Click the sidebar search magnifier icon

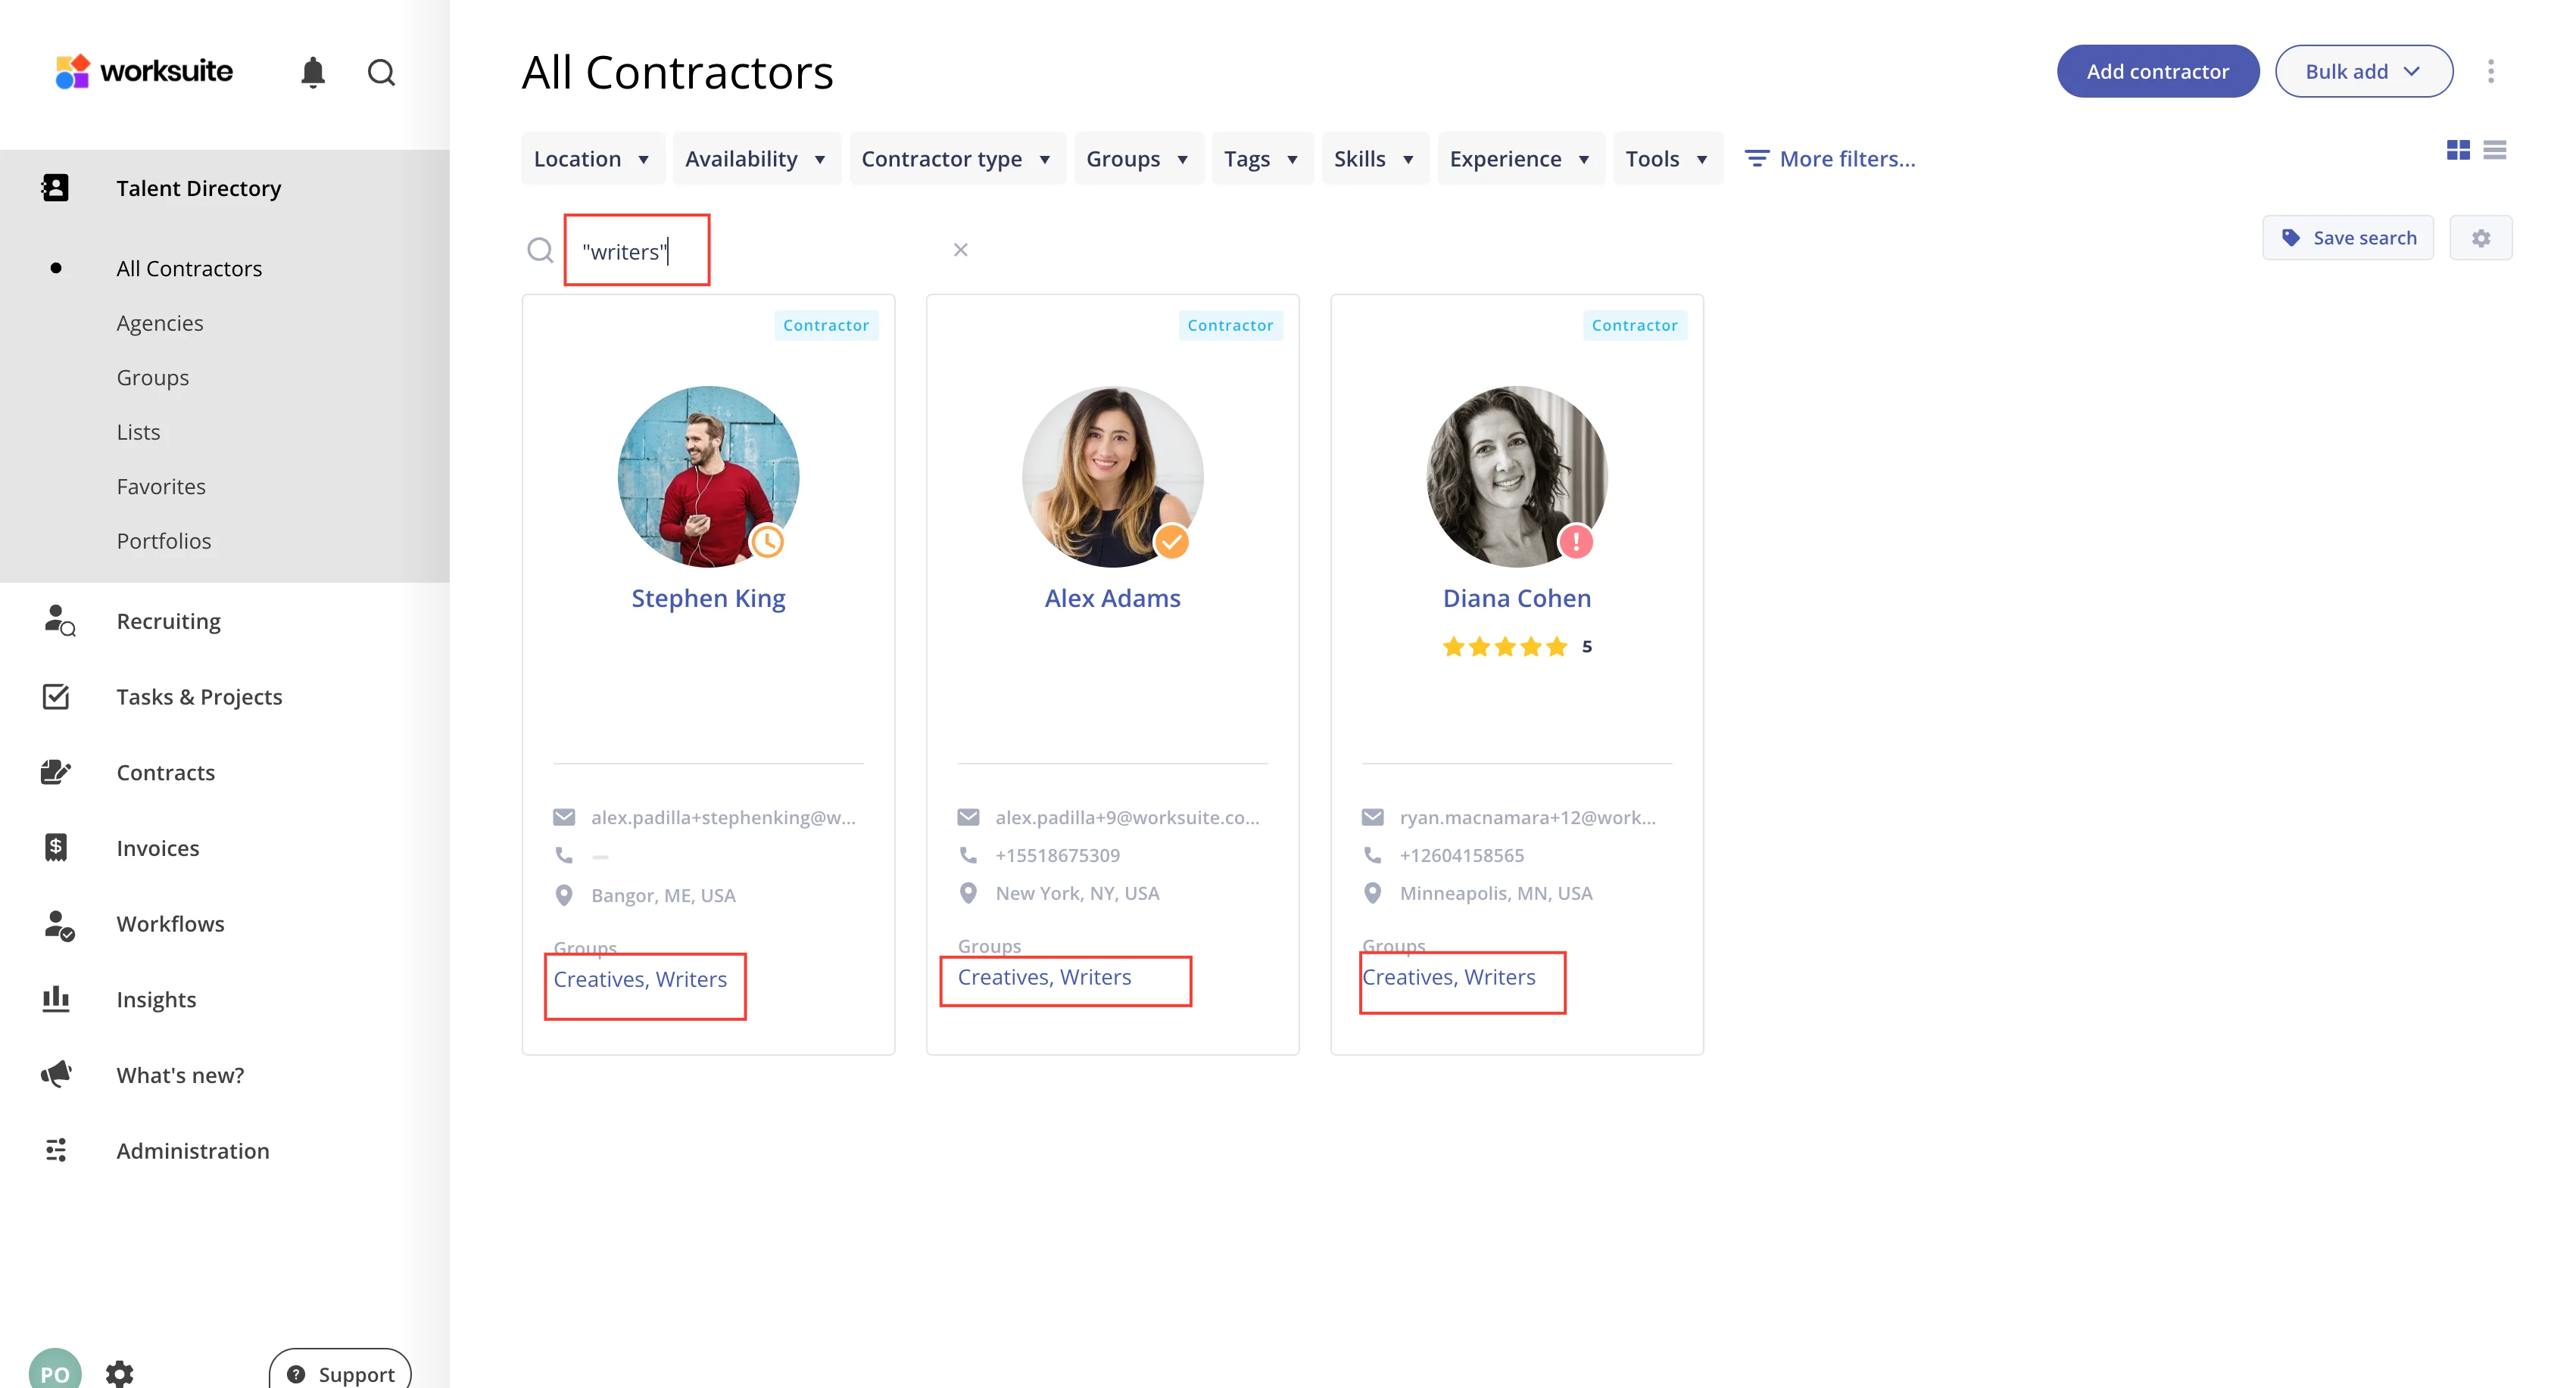pyautogui.click(x=381, y=72)
